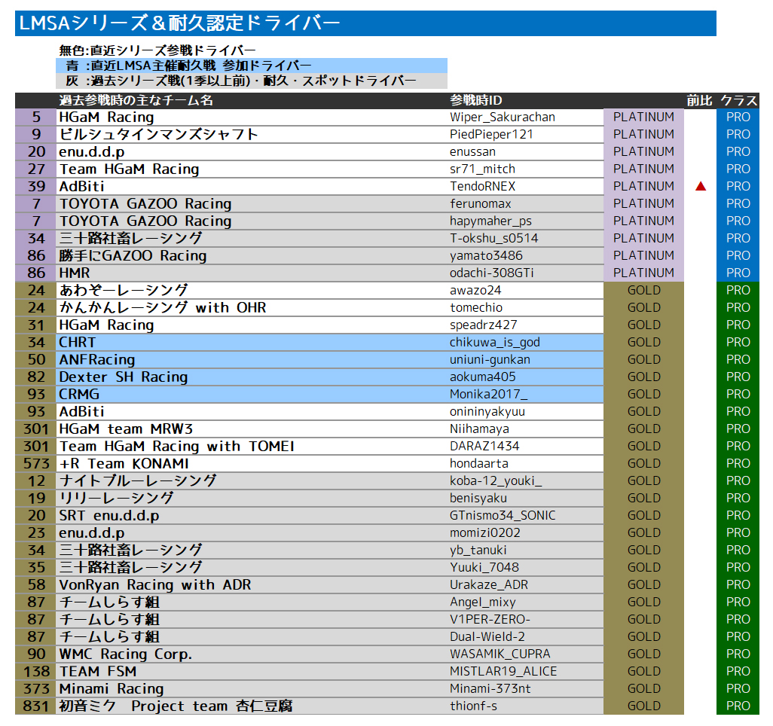Click the PLATINUM rank cell for TendoRNEX
The image size is (773, 726).
643,186
